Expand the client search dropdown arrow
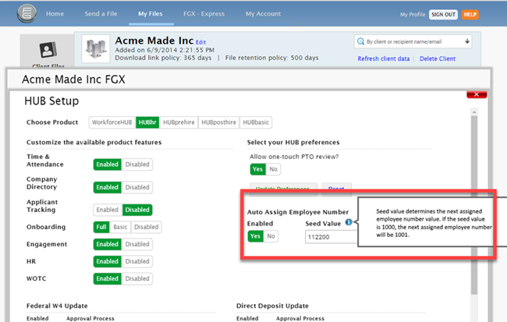 coord(466,41)
